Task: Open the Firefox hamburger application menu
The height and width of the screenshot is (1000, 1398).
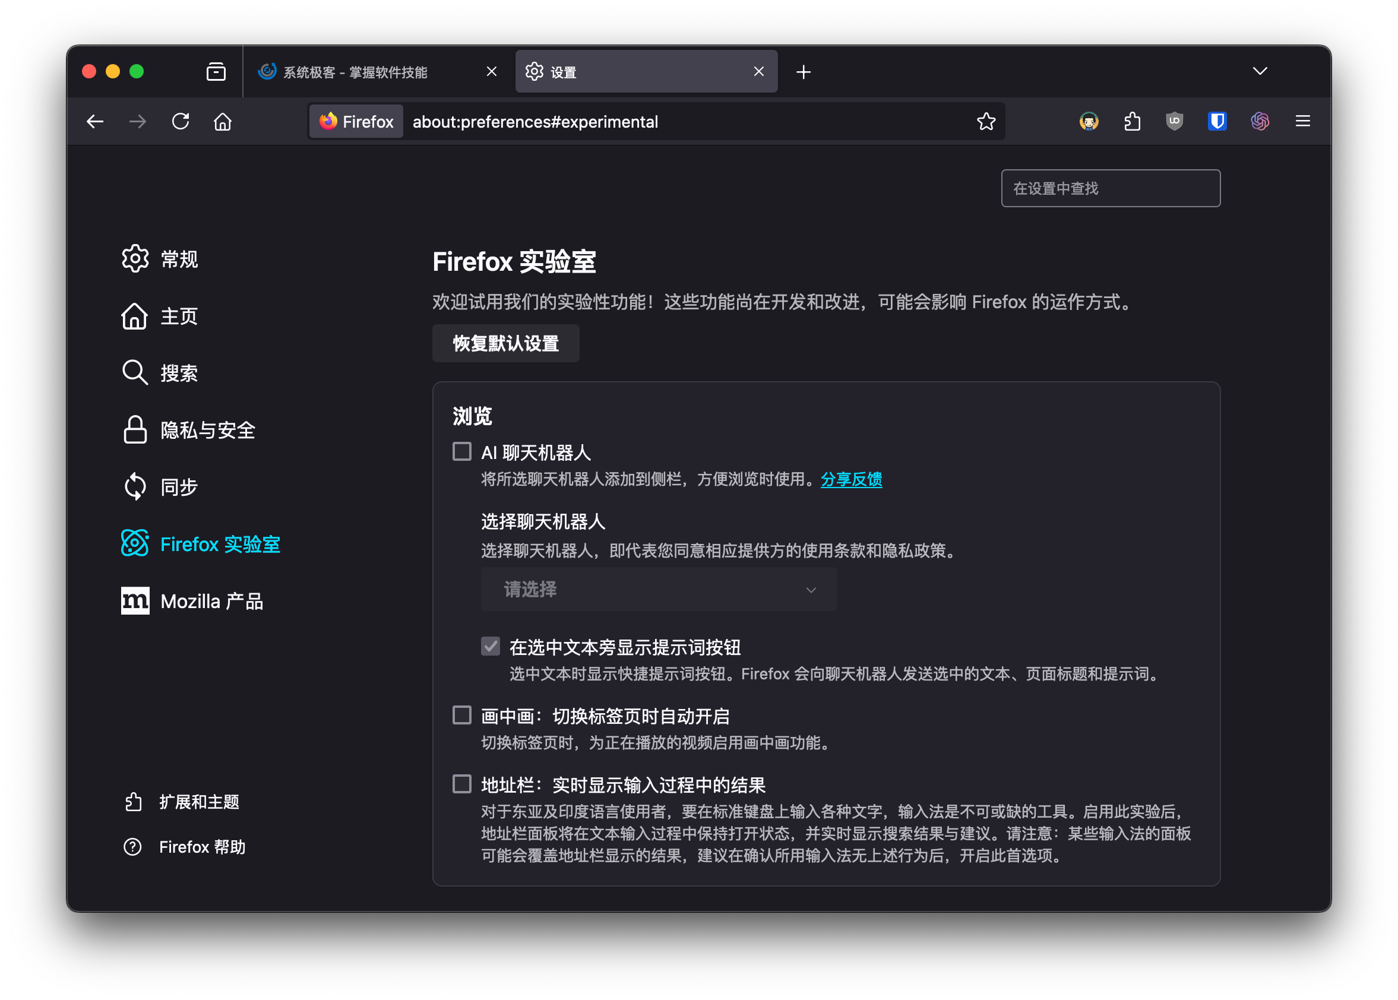Action: pos(1302,121)
